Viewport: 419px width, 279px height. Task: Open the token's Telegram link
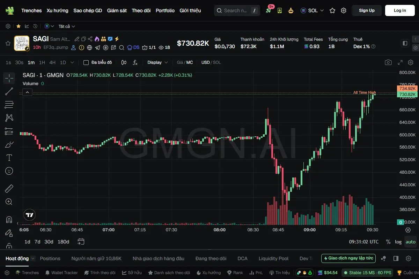(x=97, y=47)
